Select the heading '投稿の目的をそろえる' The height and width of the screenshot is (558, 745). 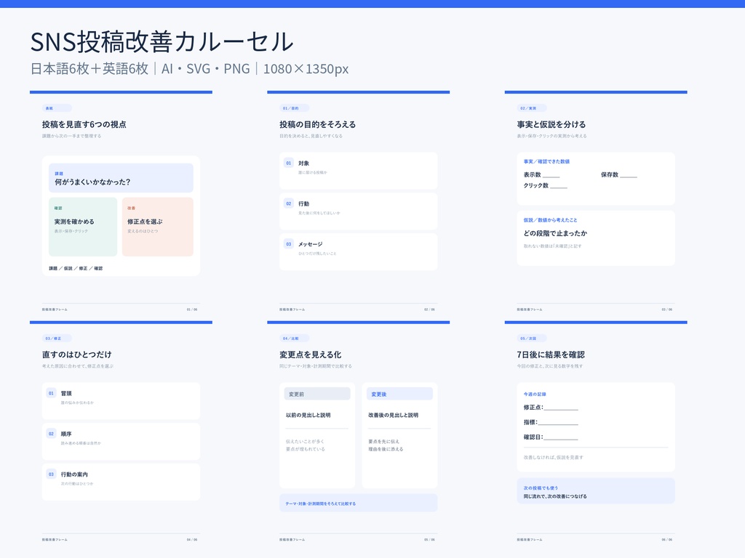pyautogui.click(x=317, y=124)
